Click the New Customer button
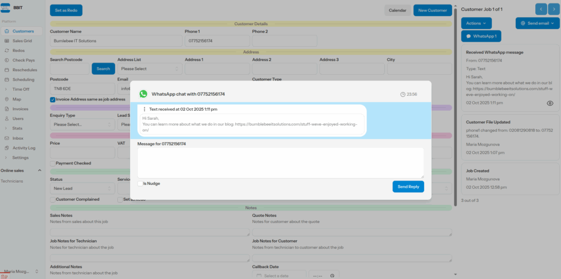 (x=432, y=10)
